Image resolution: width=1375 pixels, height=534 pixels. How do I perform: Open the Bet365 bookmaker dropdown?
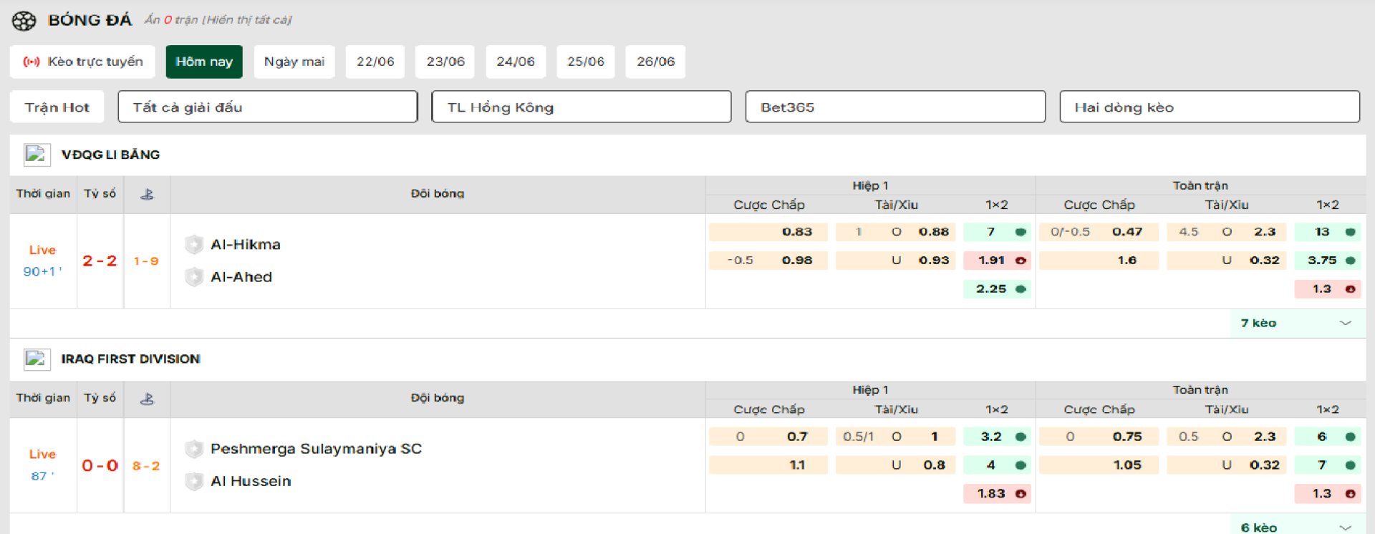895,107
